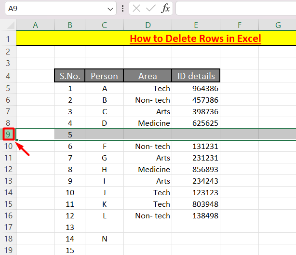The height and width of the screenshot is (255, 296).
Task: Click Person cell 'K'
Action: tap(105, 204)
